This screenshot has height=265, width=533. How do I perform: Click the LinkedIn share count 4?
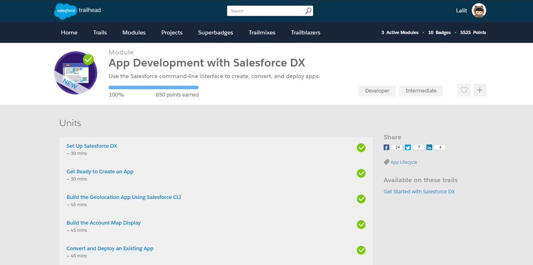pyautogui.click(x=440, y=147)
